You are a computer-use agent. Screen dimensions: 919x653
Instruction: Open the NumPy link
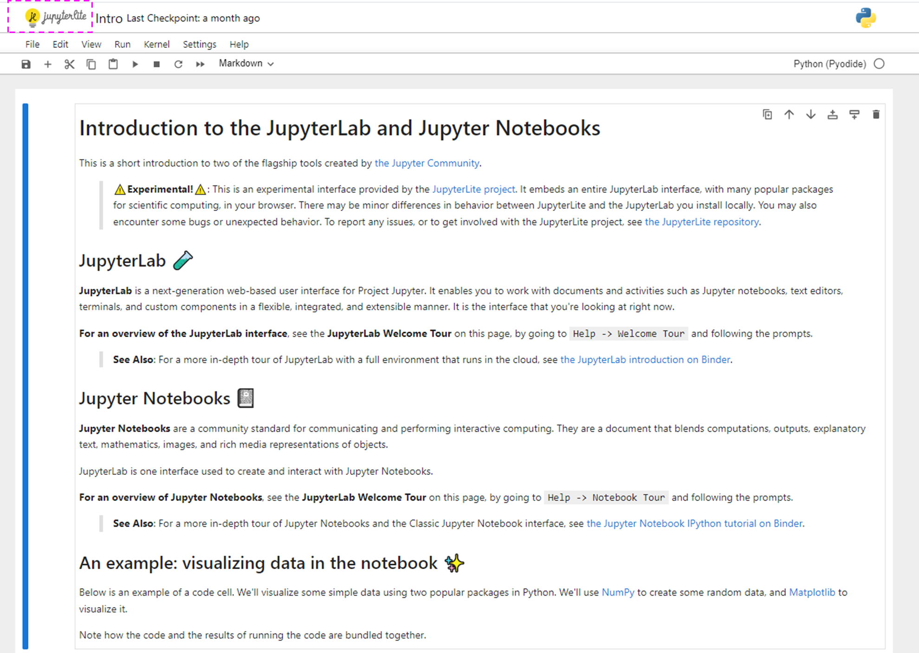coord(618,592)
